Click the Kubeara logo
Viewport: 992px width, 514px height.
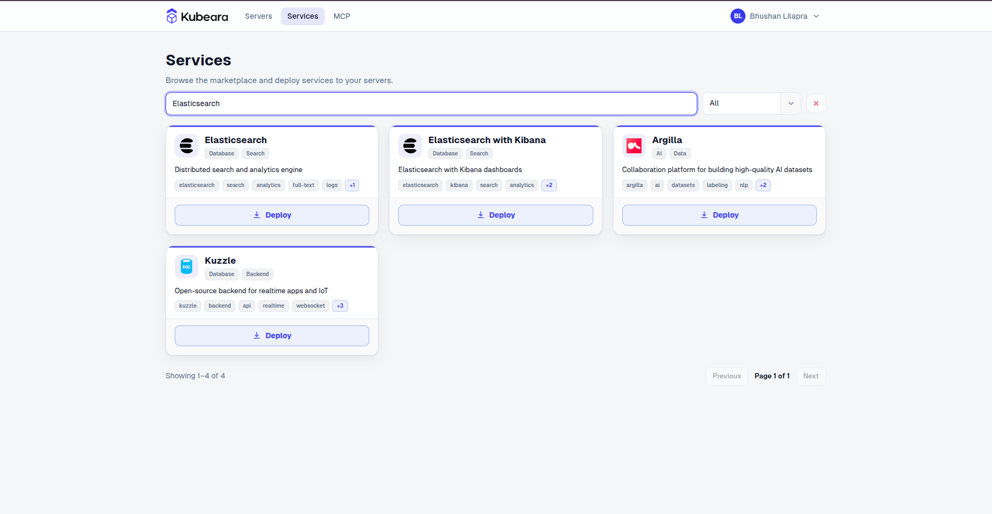197,16
